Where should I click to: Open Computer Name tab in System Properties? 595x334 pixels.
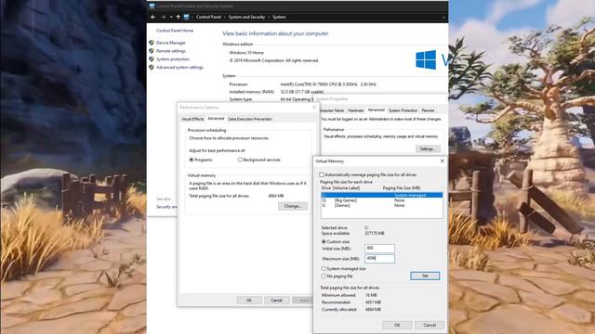coord(332,110)
